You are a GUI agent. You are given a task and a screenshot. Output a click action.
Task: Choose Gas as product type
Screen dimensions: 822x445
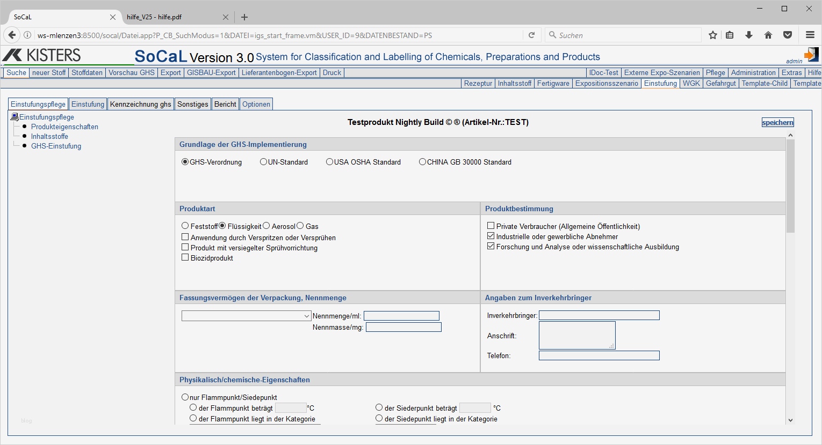tap(300, 226)
